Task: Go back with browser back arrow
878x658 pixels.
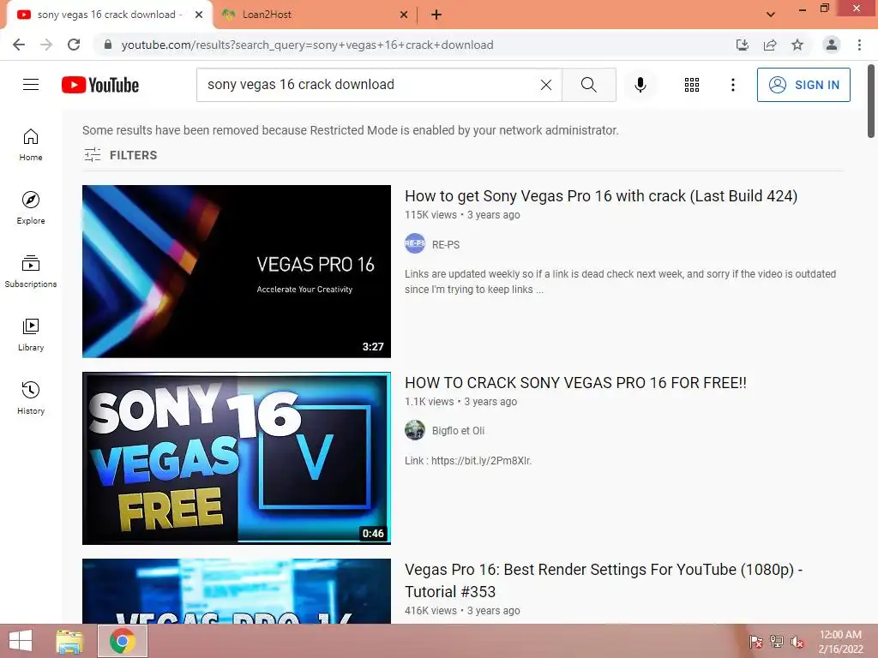Action: (x=19, y=45)
